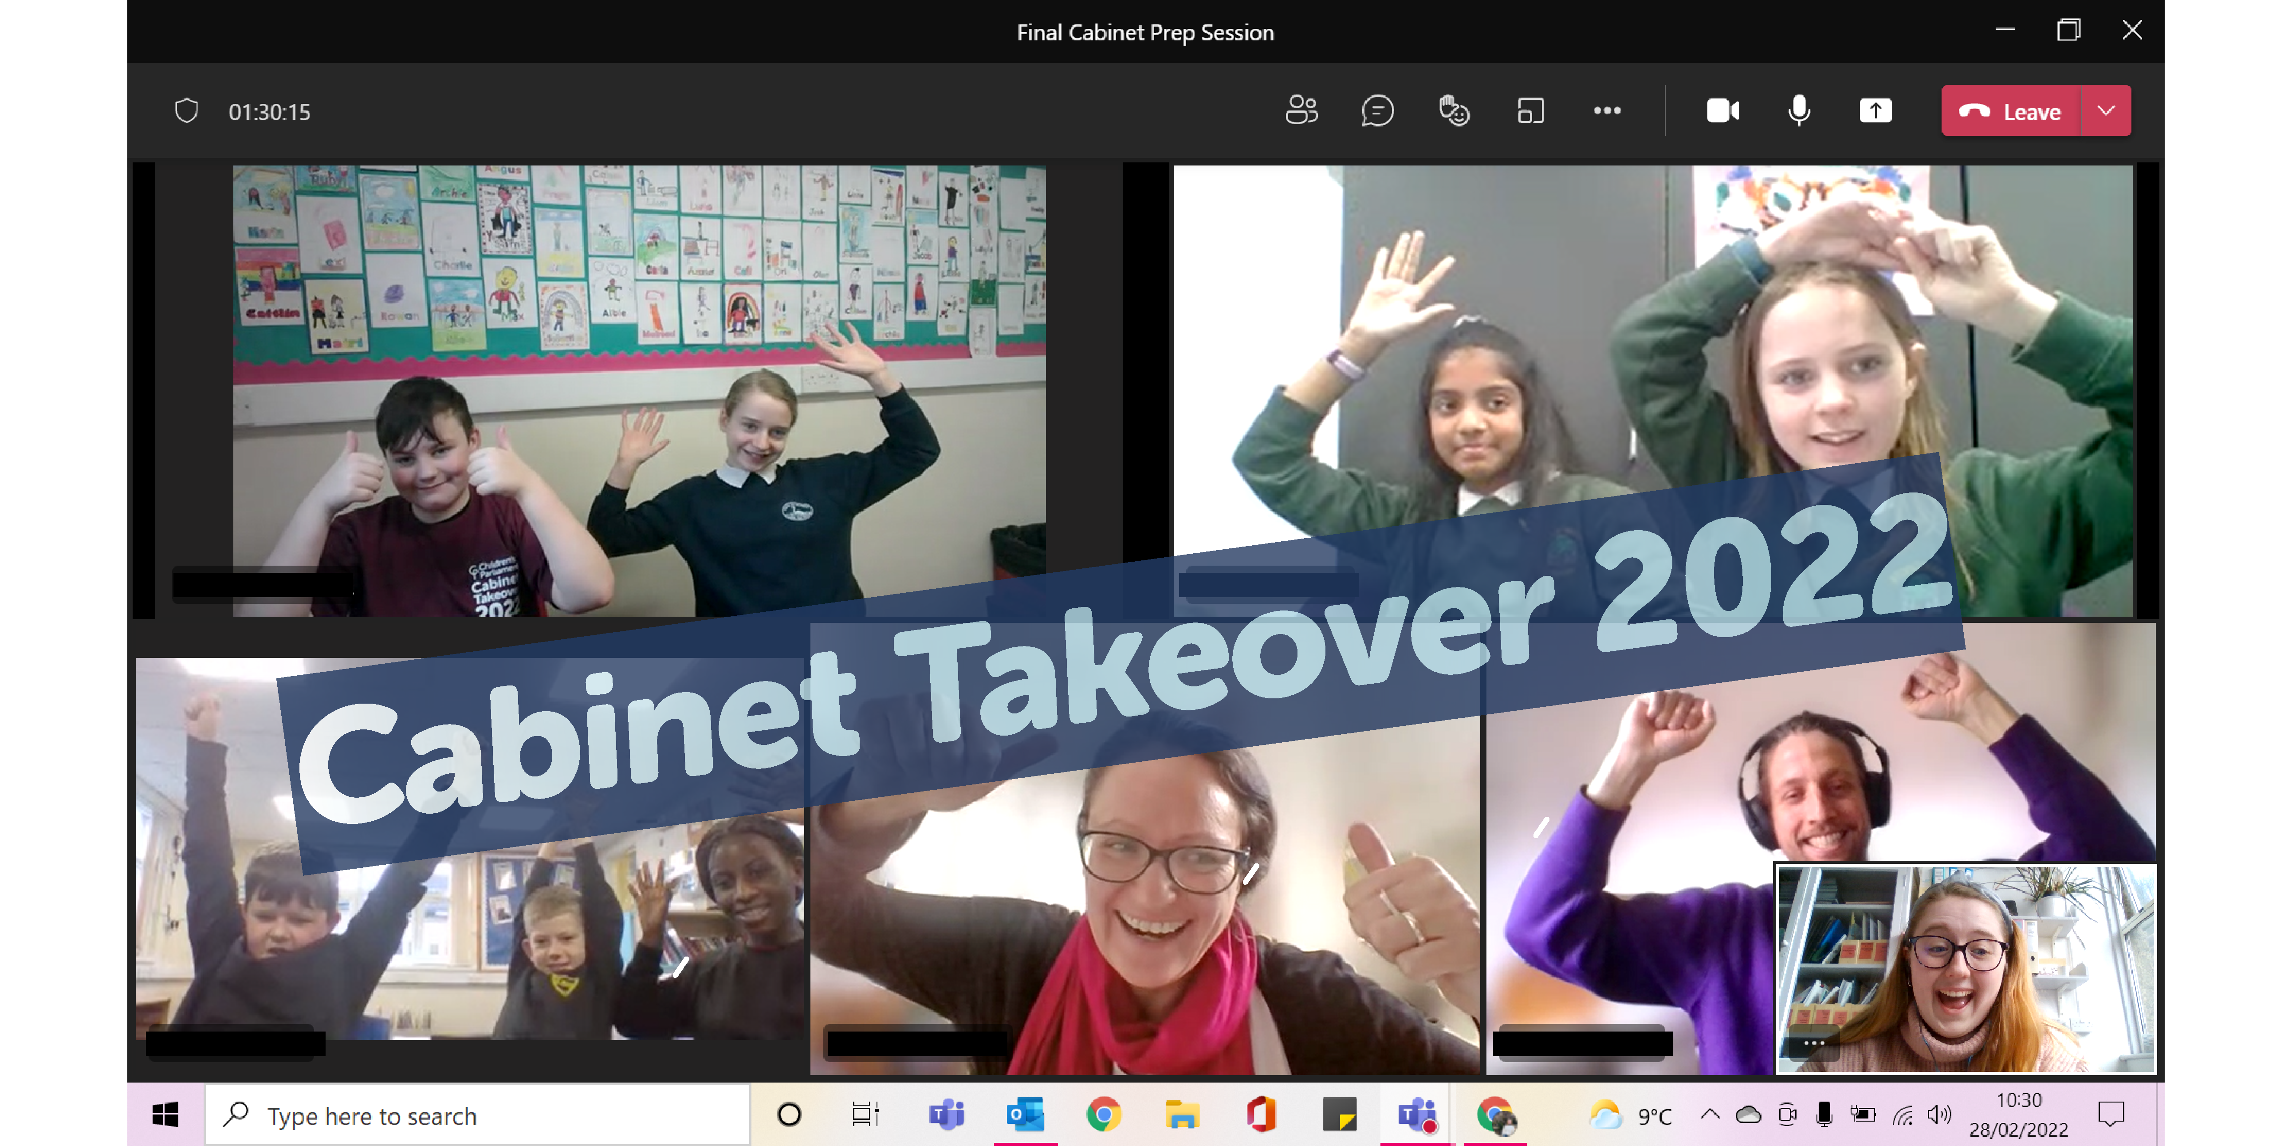
Task: Open Chrome profile window on taskbar
Action: [x=1496, y=1115]
